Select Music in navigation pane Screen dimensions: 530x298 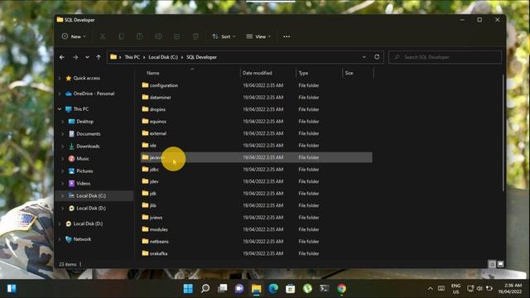(83, 158)
